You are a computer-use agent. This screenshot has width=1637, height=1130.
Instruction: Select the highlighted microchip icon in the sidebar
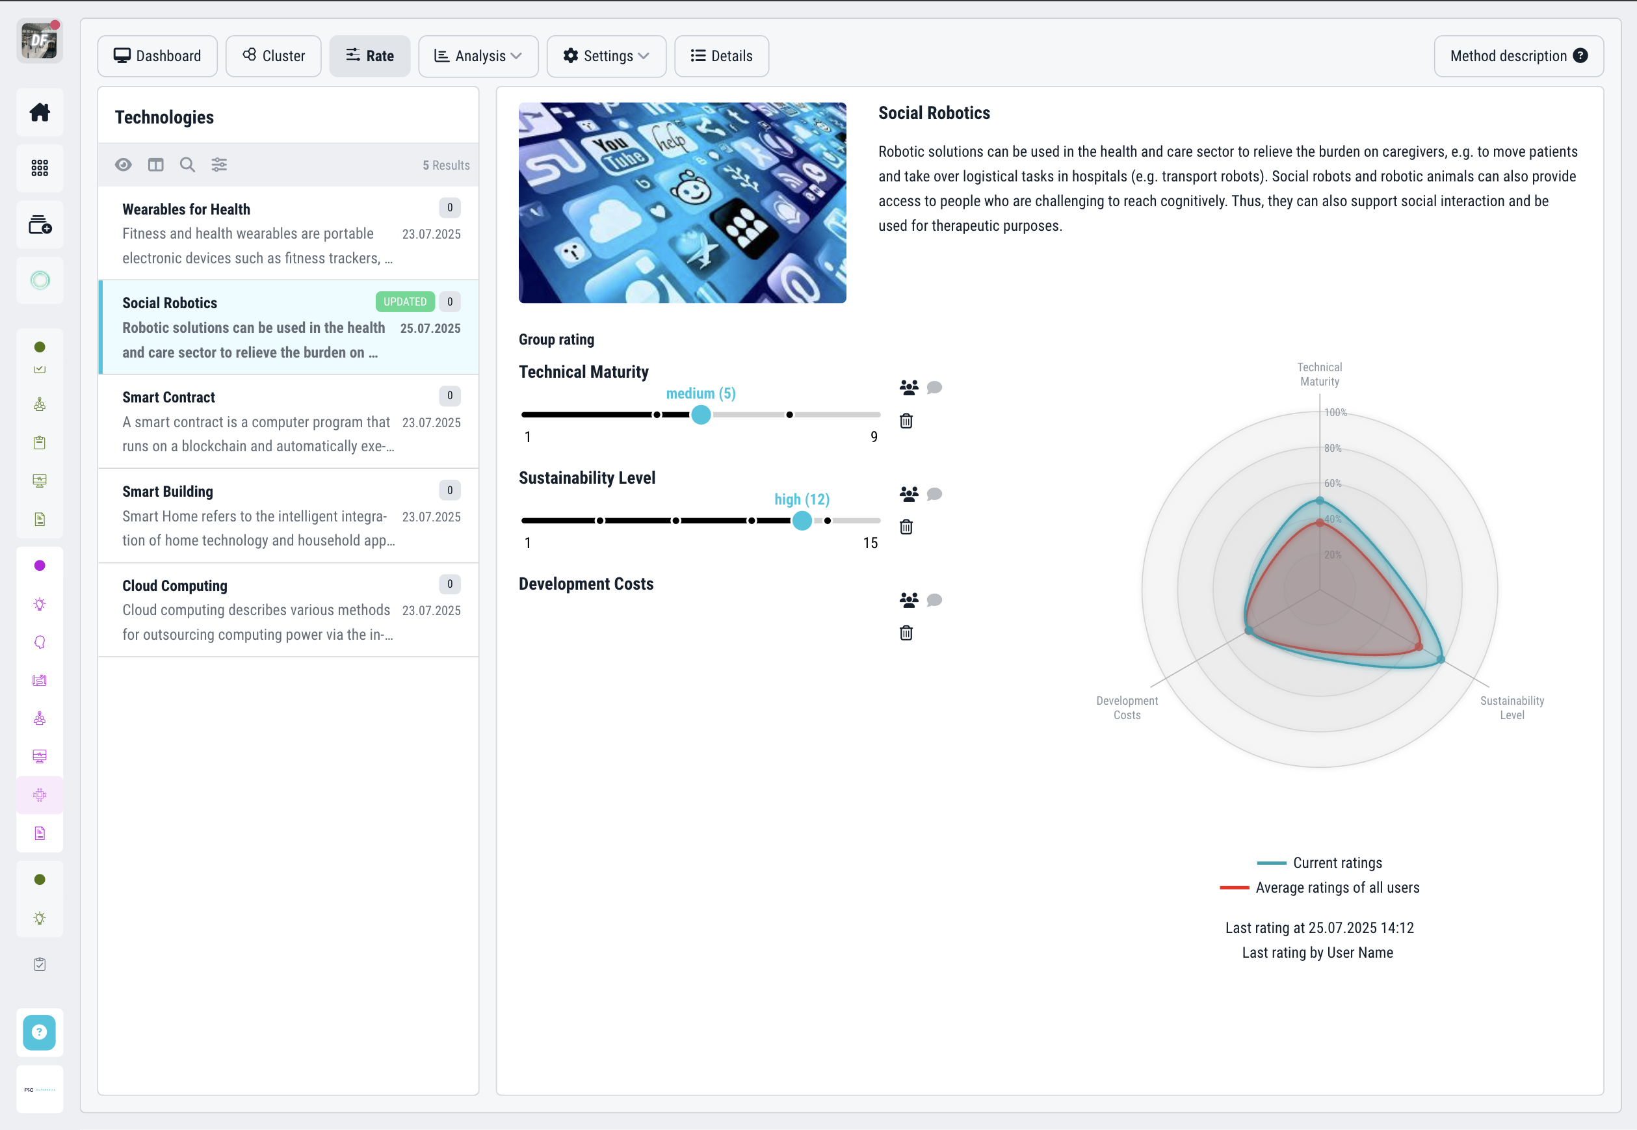[x=40, y=795]
